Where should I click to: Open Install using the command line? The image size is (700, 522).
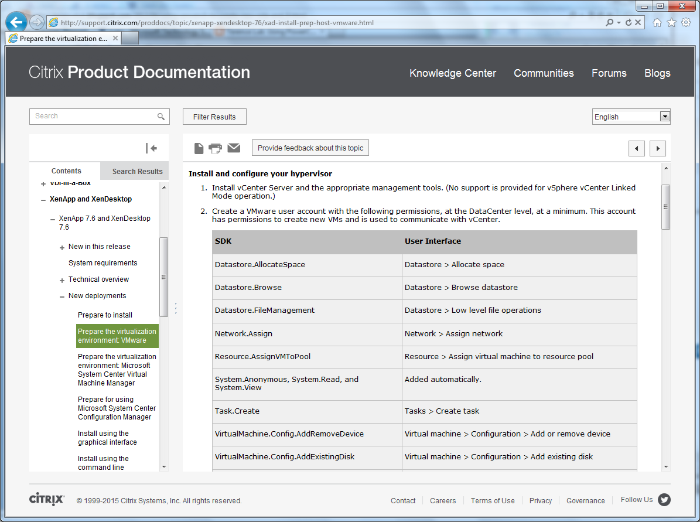(103, 463)
